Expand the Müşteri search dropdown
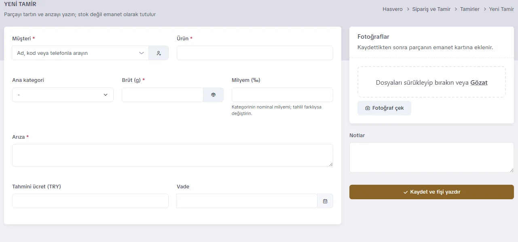This screenshot has height=242, width=518. tap(80, 53)
